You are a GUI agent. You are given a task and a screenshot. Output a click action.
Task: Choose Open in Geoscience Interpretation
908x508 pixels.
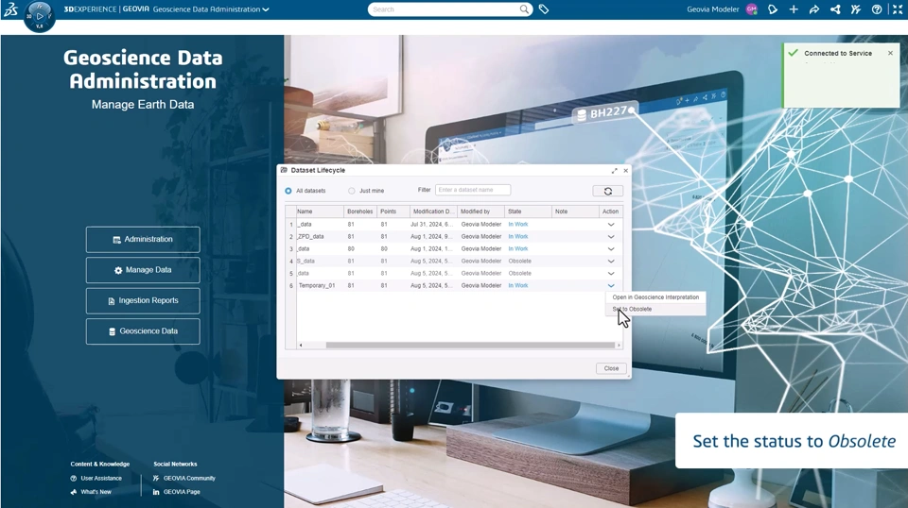(x=655, y=297)
